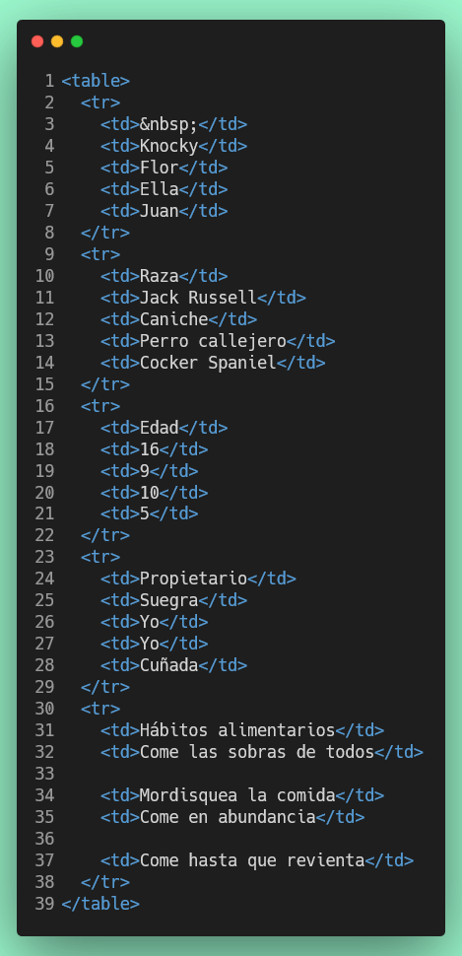The width and height of the screenshot is (462, 956).
Task: Click the yellow minimize dot
Action: pos(57,41)
